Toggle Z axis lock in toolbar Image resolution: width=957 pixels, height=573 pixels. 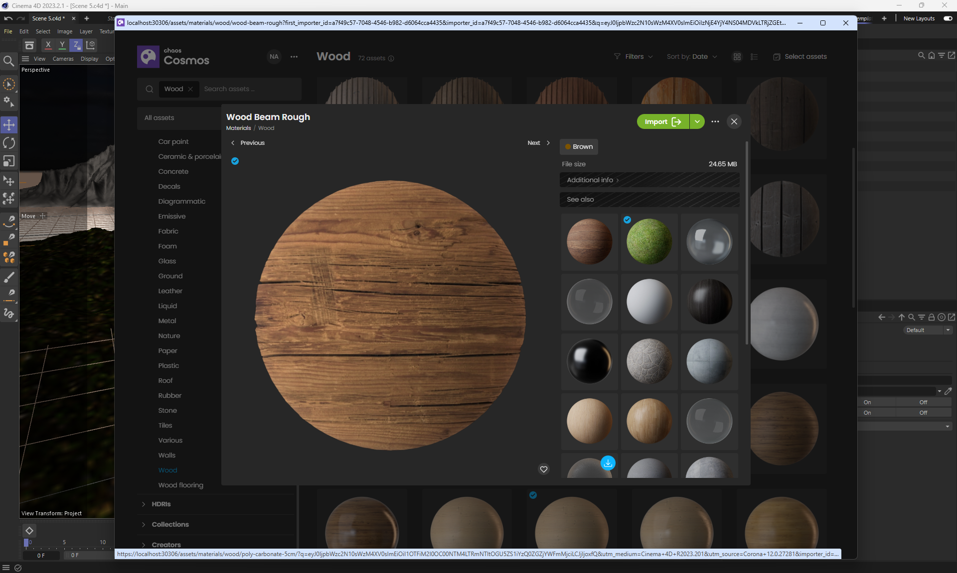[x=76, y=45]
